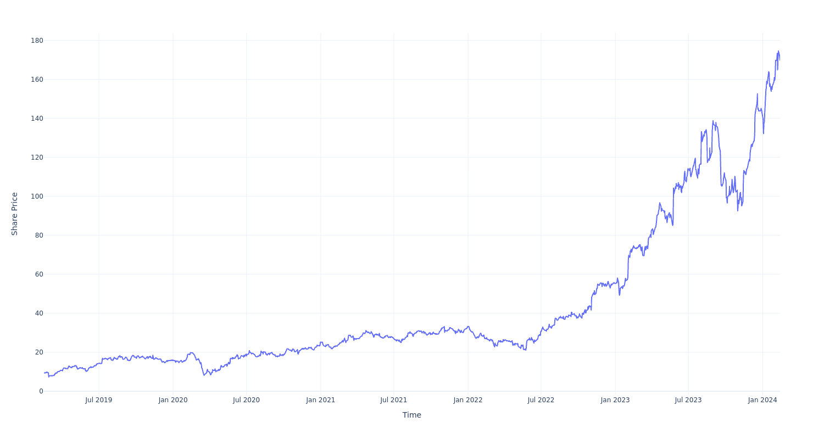Image resolution: width=824 pixels, height=439 pixels.
Task: Click the 'Jul 2019' x-axis label
Action: click(x=99, y=400)
